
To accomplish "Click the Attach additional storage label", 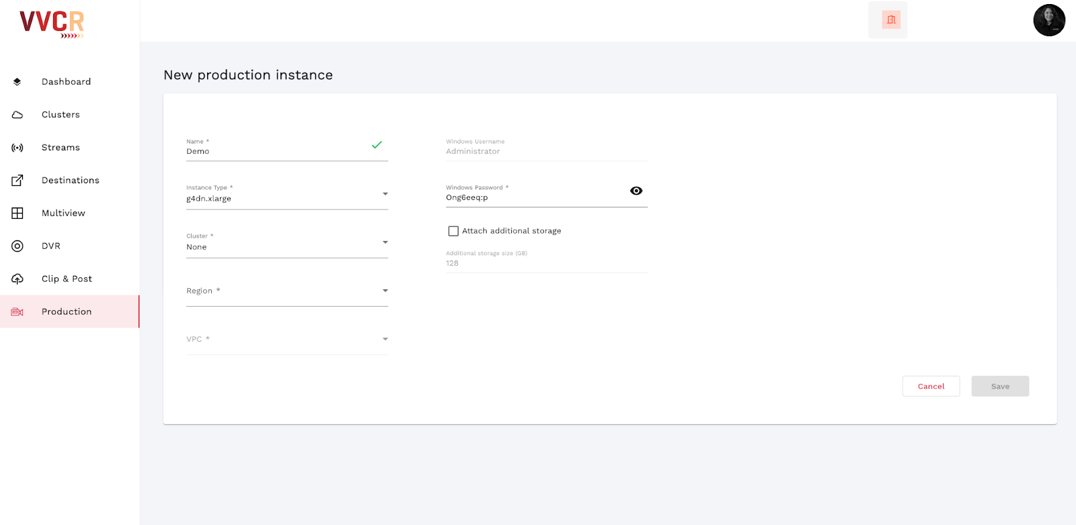I will pyautogui.click(x=512, y=231).
